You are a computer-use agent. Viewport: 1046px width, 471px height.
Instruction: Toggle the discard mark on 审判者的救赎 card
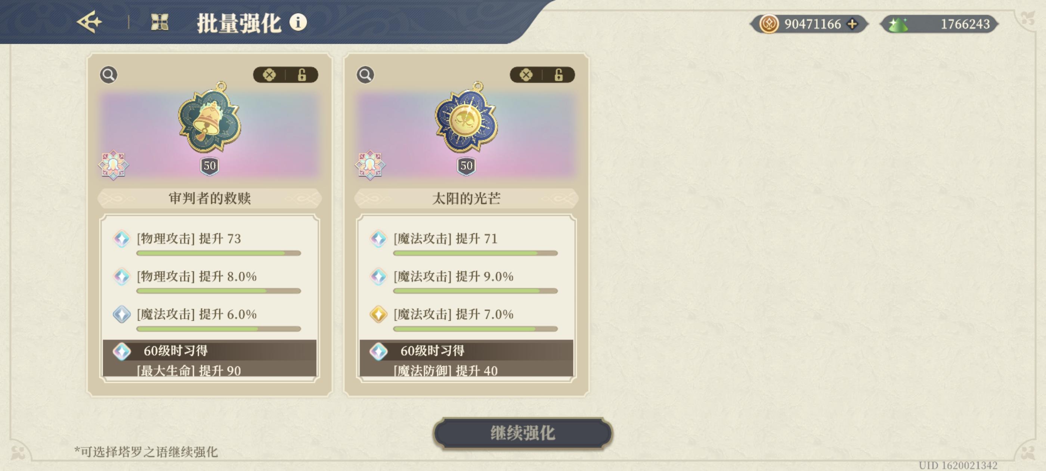pos(269,75)
